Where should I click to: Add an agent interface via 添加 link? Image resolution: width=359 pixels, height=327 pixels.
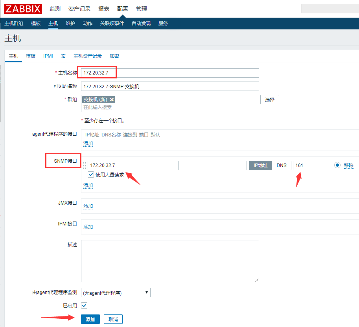(x=88, y=144)
